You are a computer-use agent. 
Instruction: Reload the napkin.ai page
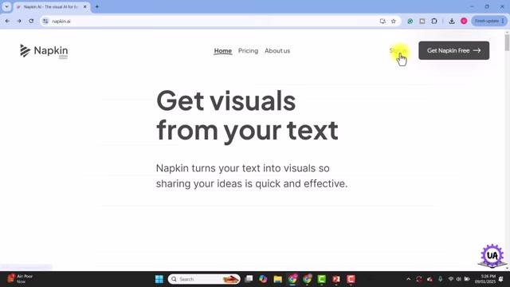(31, 22)
